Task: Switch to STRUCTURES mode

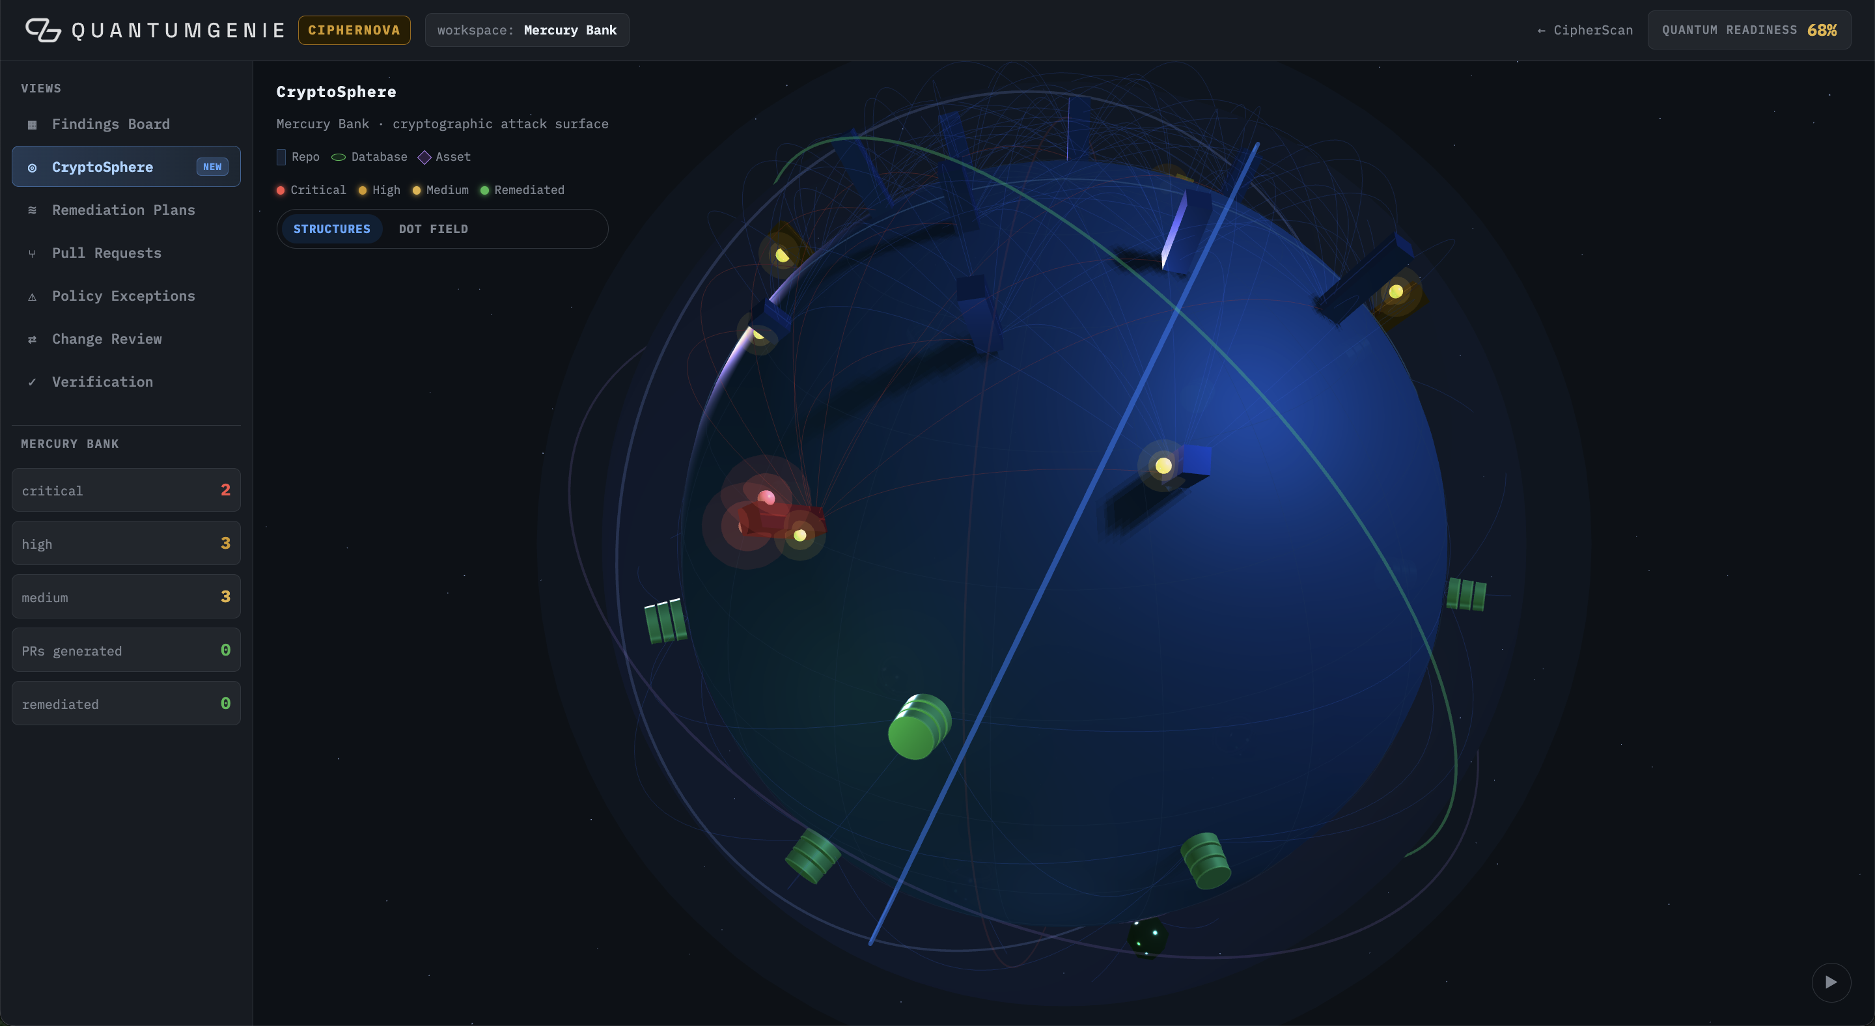Action: 332,229
